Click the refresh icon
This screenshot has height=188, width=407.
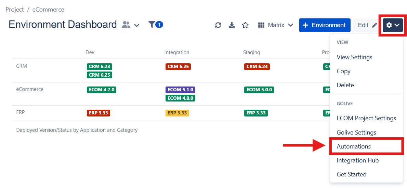click(x=218, y=25)
